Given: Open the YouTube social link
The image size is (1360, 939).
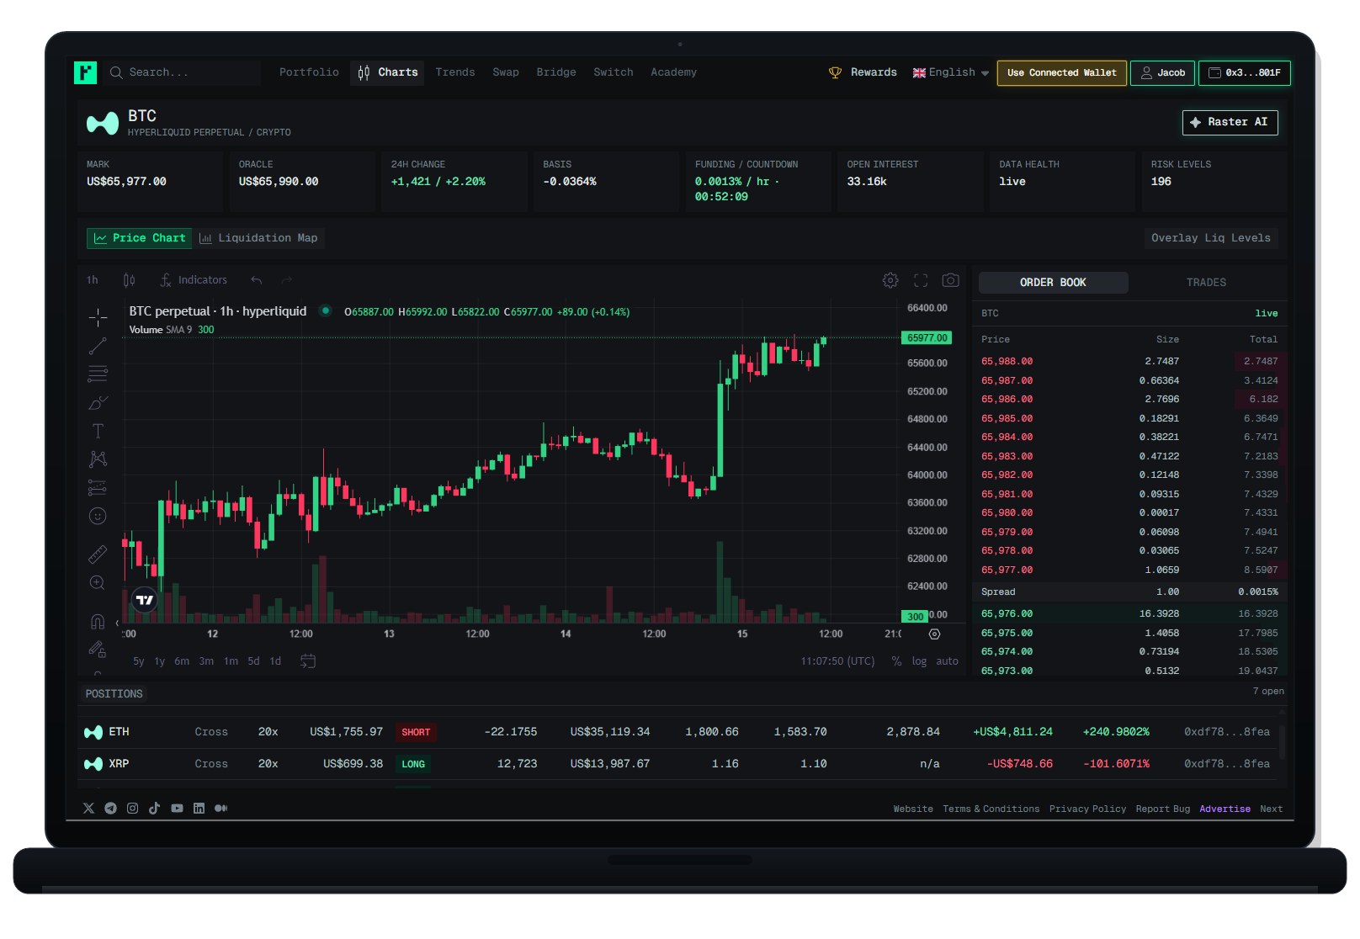Looking at the screenshot, I should tap(177, 809).
